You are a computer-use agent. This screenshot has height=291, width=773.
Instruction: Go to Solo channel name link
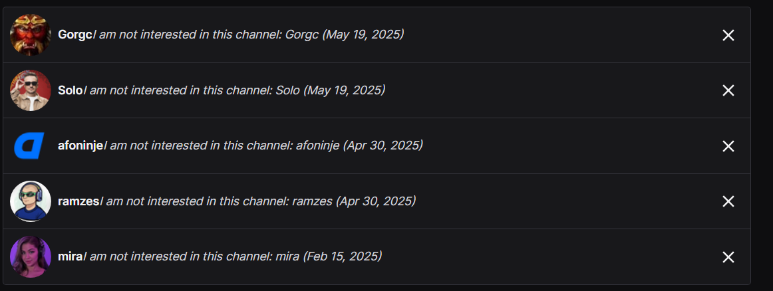point(70,90)
